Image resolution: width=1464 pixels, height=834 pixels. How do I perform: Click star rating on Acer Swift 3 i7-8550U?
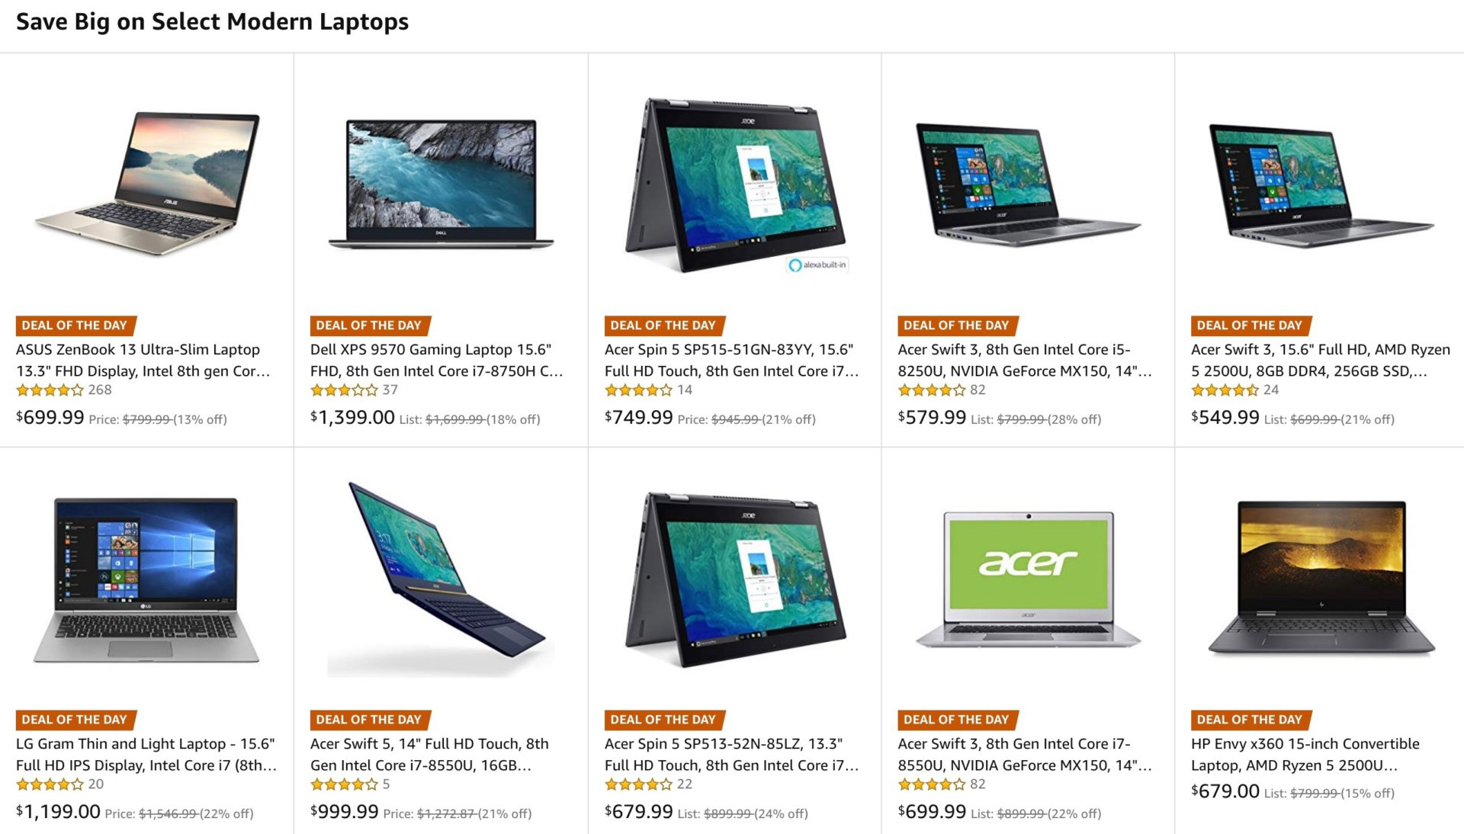point(932,784)
